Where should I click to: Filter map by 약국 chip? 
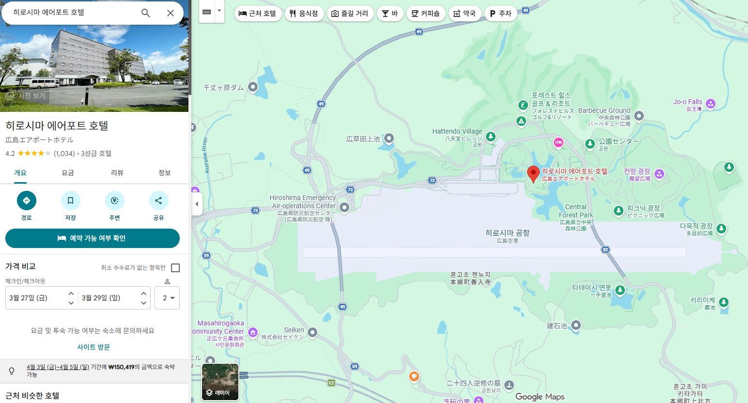[x=465, y=14]
